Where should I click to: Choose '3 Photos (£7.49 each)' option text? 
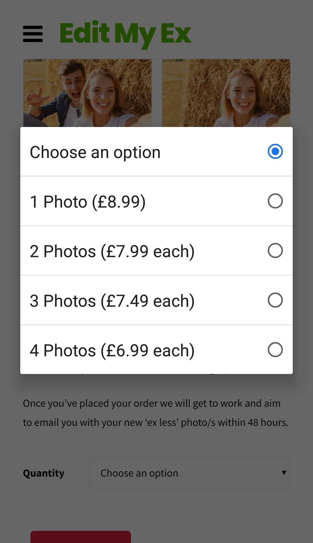[x=112, y=301]
